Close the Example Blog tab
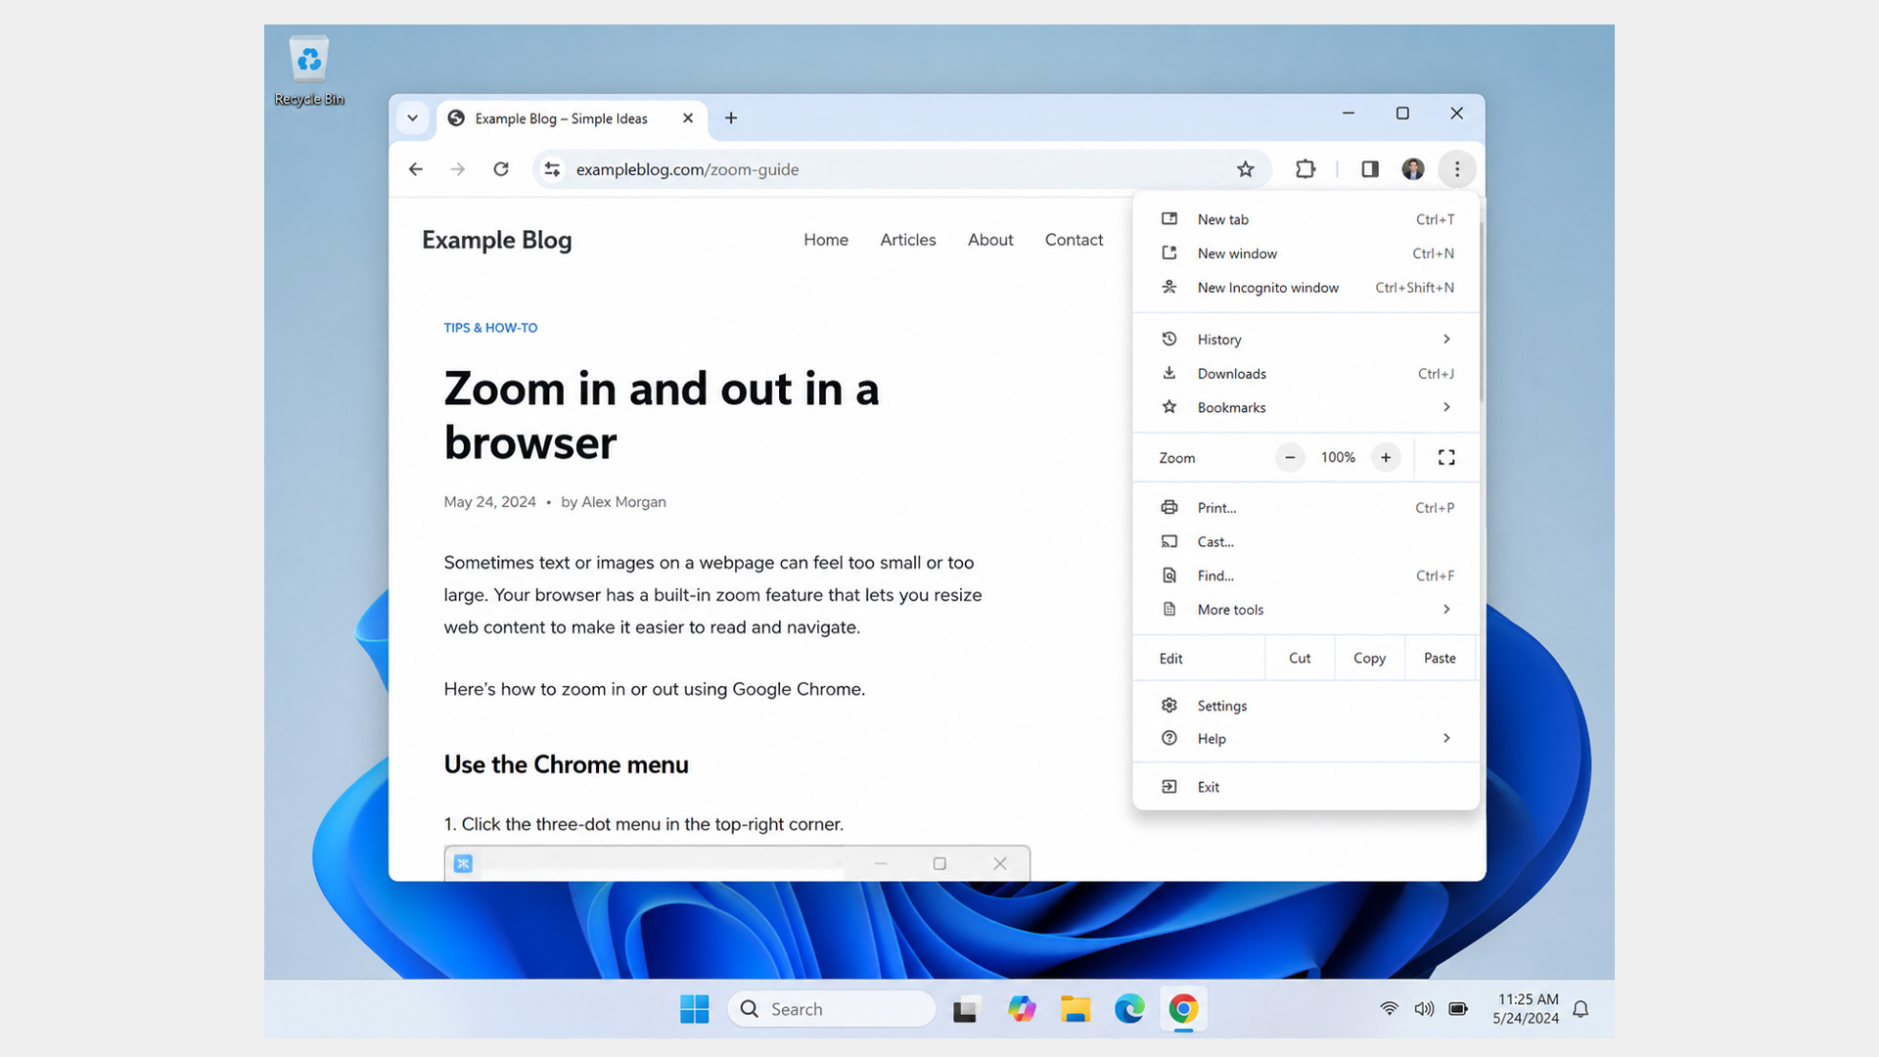1879x1057 pixels. pyautogui.click(x=688, y=118)
